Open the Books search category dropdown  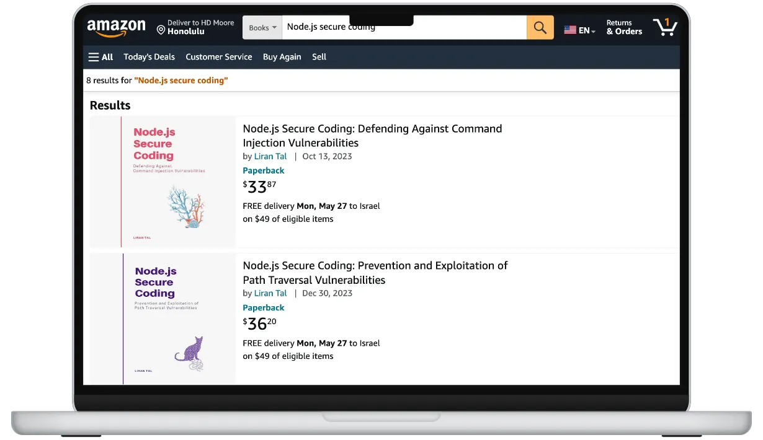(x=262, y=27)
